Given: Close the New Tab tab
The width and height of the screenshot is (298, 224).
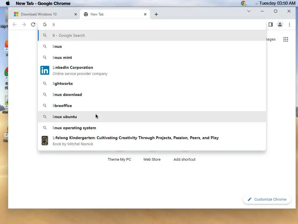Looking at the screenshot, I should [x=145, y=14].
